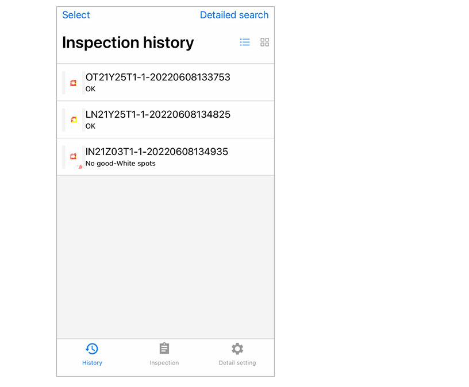Click OK status under OT21Y25T1 record

pyautogui.click(x=90, y=89)
